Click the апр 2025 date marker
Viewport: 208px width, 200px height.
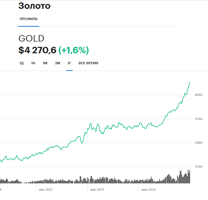[x=97, y=190]
